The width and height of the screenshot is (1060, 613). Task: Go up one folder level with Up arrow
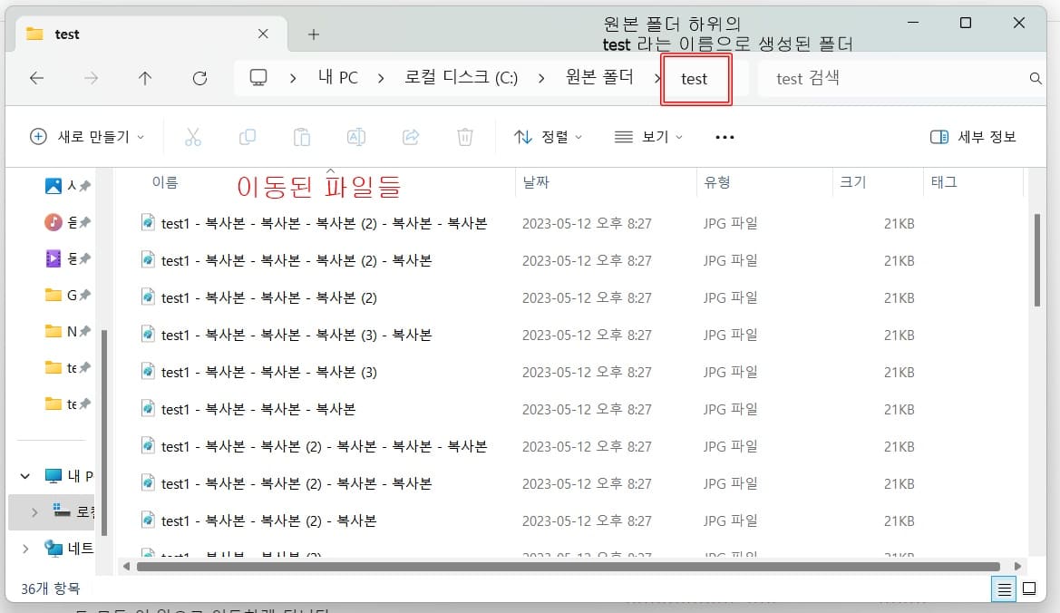pyautogui.click(x=145, y=79)
